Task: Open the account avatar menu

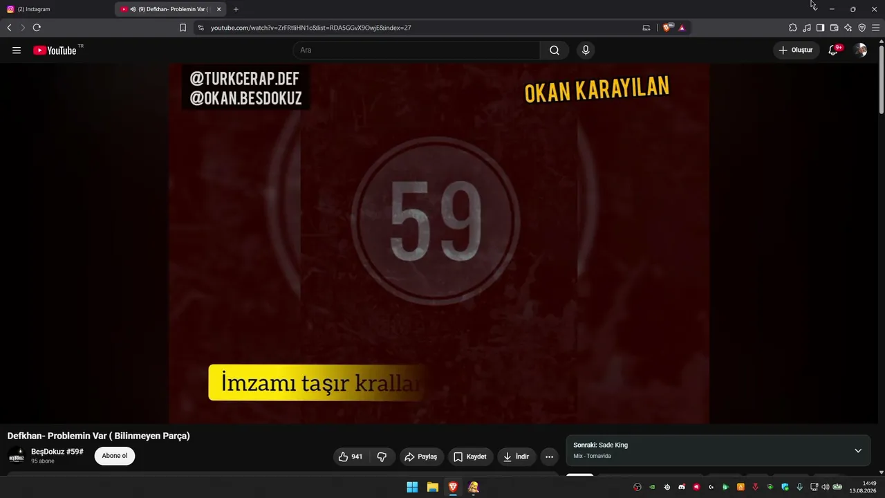Action: 860,50
